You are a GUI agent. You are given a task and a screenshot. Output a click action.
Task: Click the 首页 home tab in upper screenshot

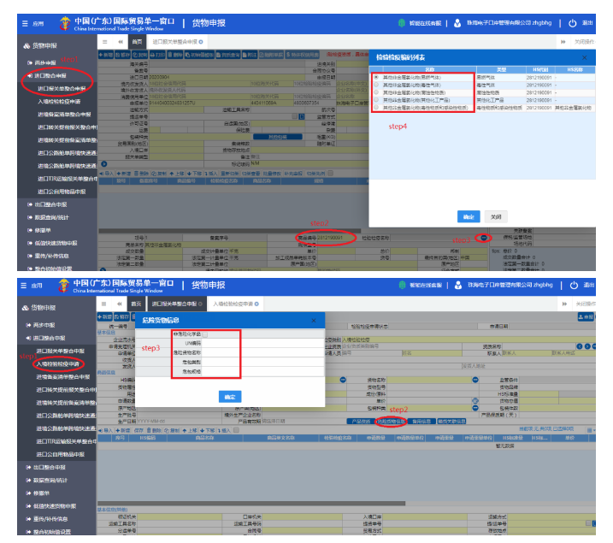coord(136,41)
